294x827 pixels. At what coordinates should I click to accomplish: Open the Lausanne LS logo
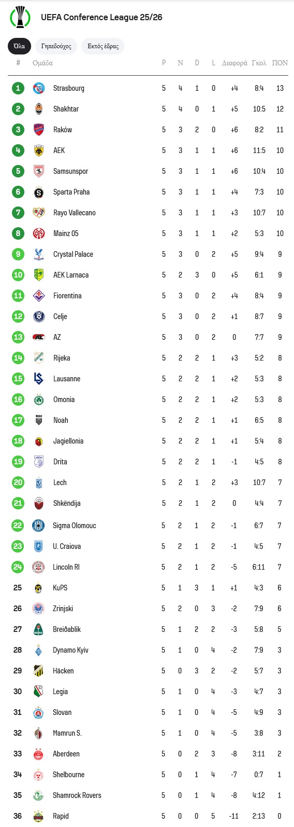tap(38, 379)
